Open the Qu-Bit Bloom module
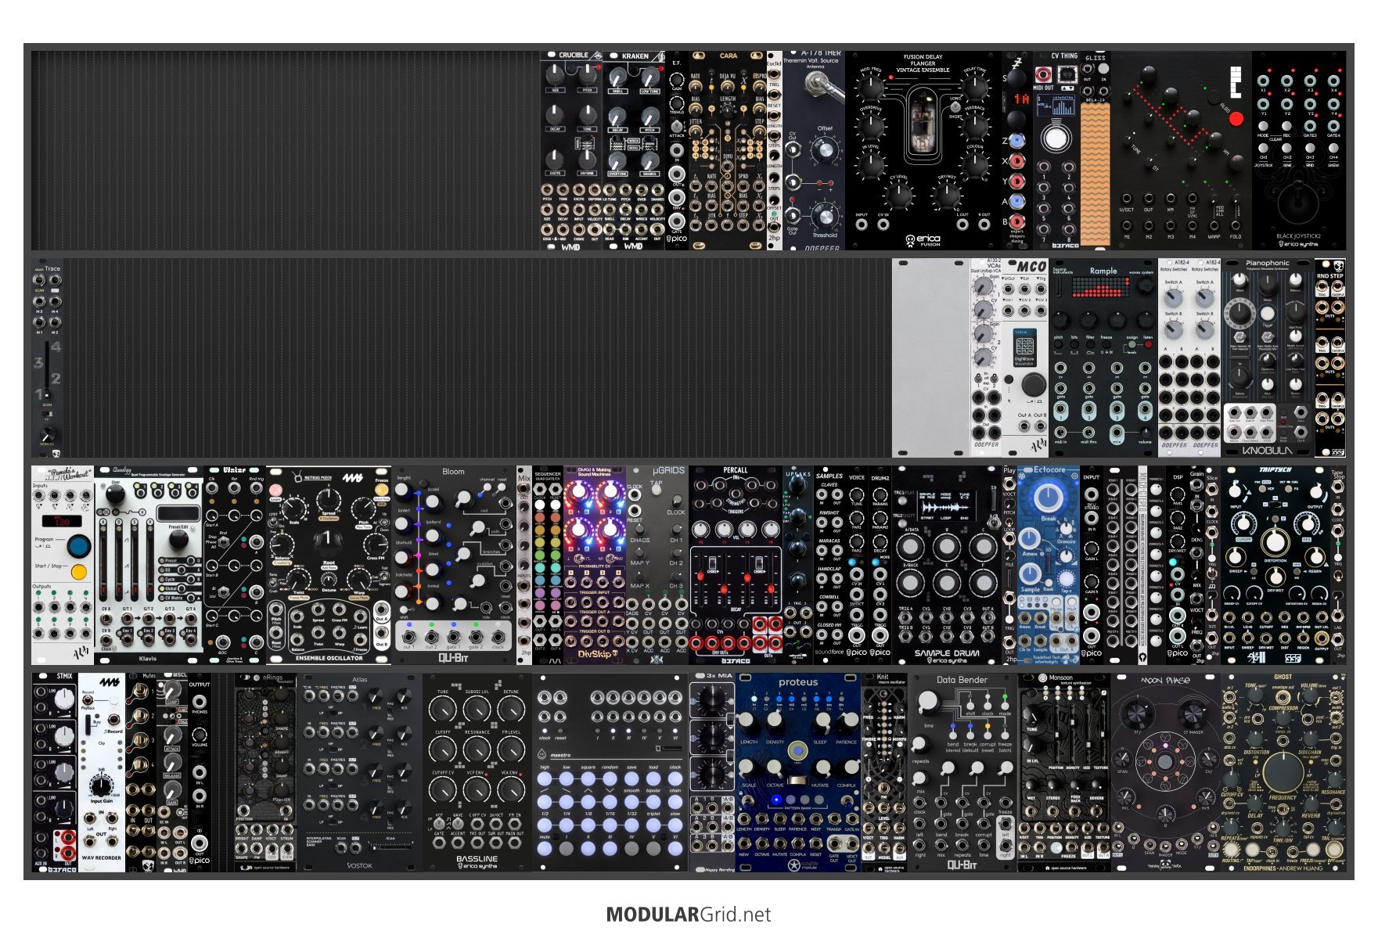 [454, 565]
